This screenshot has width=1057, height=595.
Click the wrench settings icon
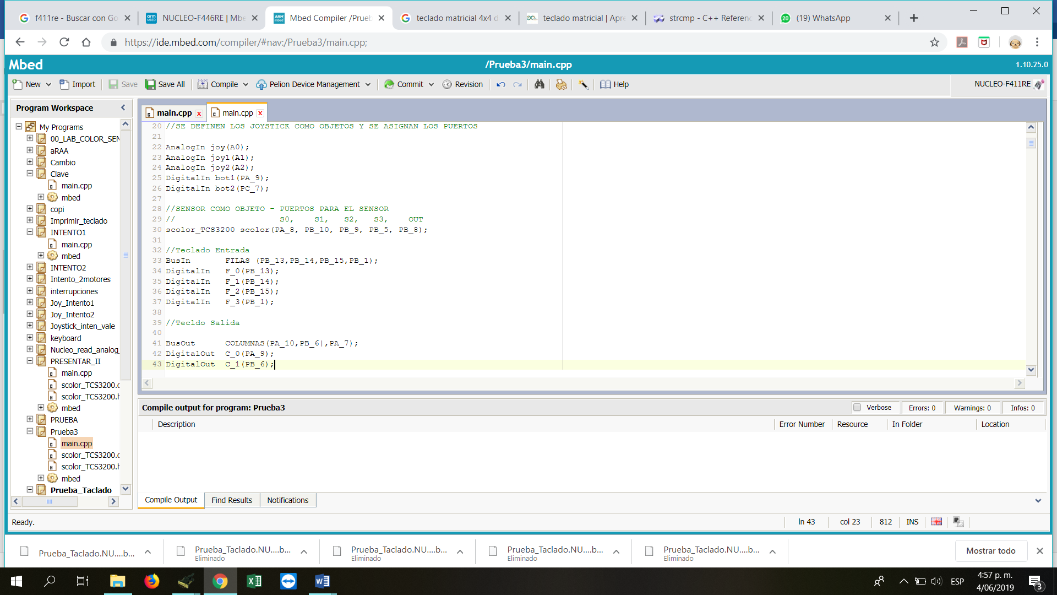point(583,84)
